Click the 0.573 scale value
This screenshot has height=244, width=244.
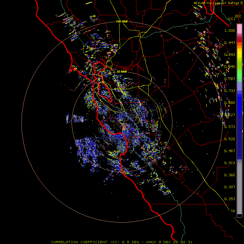click(x=230, y=127)
